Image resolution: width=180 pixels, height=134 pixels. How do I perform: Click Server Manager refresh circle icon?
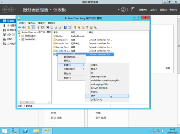pos(123,10)
